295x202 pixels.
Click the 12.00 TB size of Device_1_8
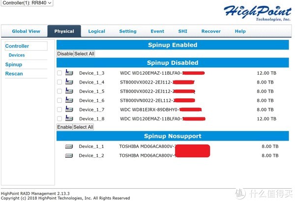(x=266, y=119)
